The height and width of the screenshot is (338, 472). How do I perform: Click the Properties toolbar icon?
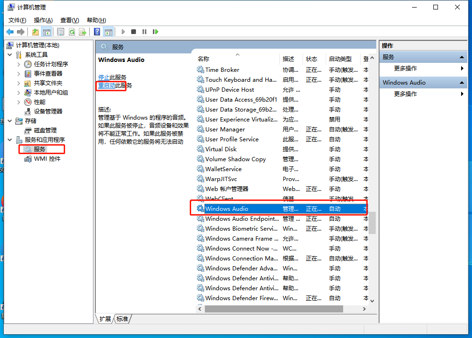61,32
